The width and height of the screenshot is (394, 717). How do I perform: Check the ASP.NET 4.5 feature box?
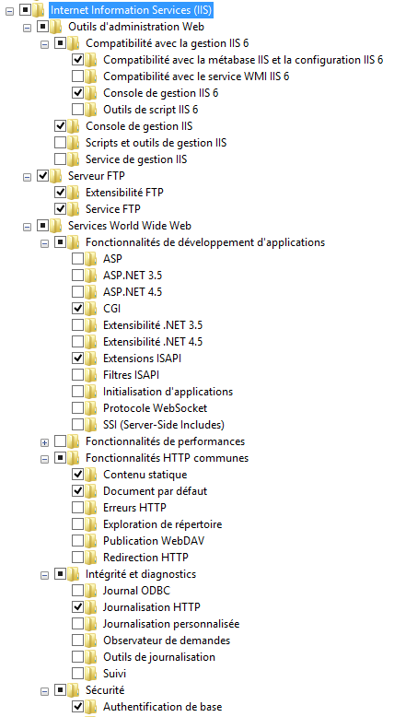click(x=77, y=292)
